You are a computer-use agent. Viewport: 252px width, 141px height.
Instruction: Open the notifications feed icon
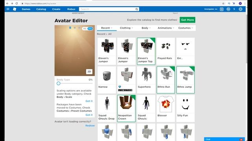[222, 9]
